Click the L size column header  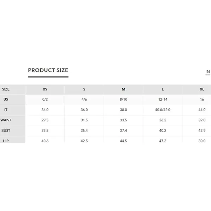[x=163, y=89]
